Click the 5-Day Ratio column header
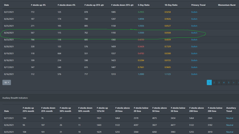Viewport: 239px width, 134px height. point(143,5)
